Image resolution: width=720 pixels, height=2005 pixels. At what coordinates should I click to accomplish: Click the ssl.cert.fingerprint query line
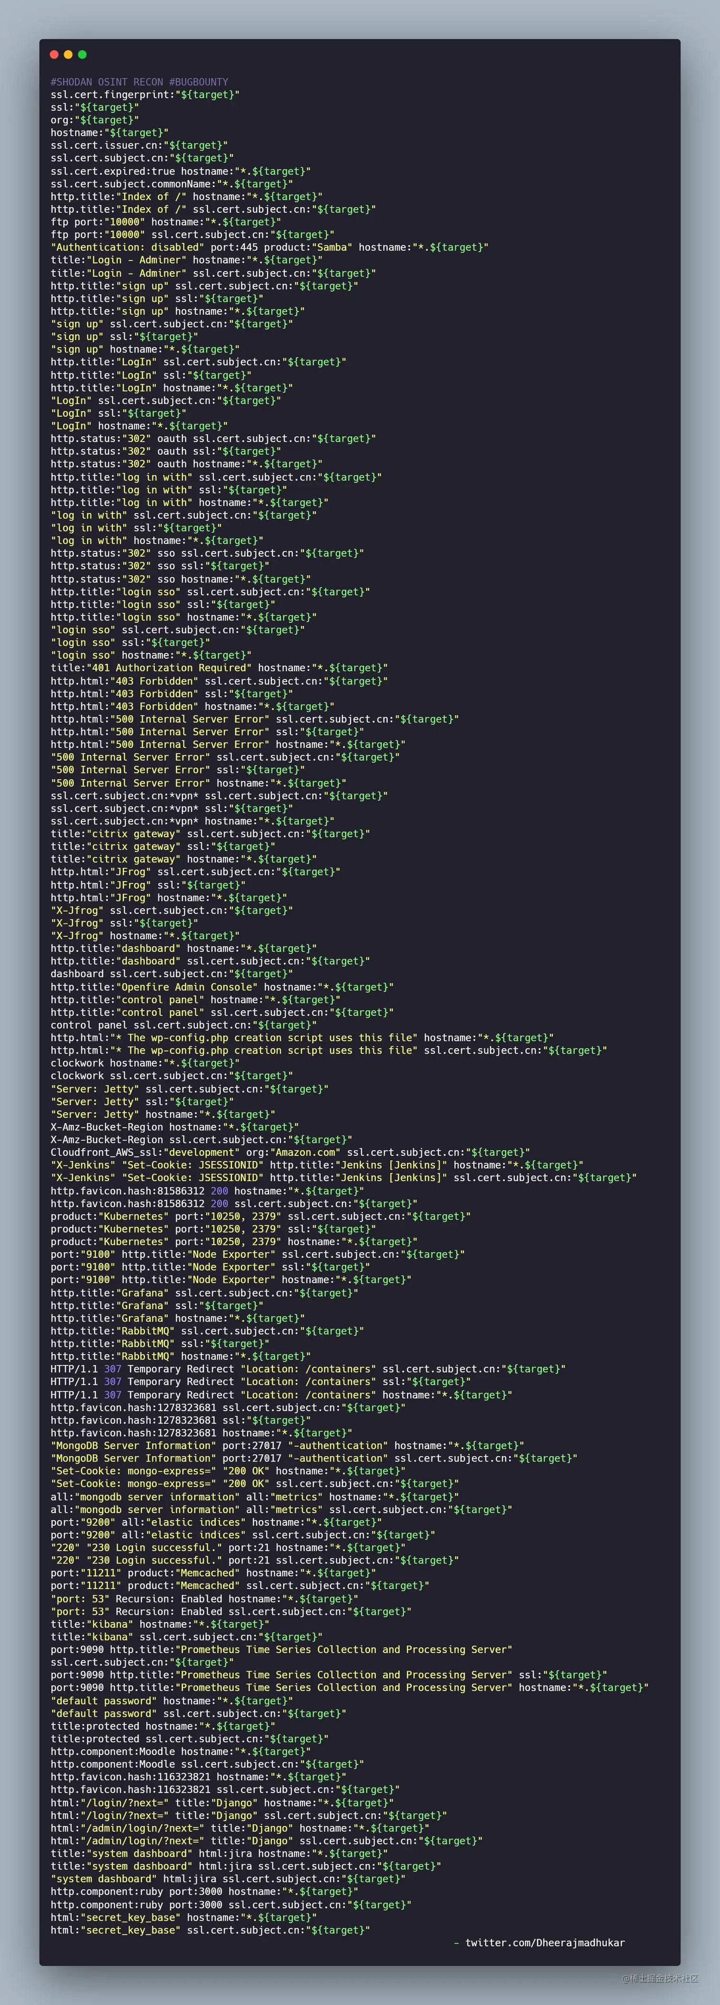click(x=146, y=95)
